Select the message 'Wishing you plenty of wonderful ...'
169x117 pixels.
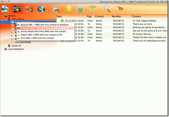tap(150, 27)
